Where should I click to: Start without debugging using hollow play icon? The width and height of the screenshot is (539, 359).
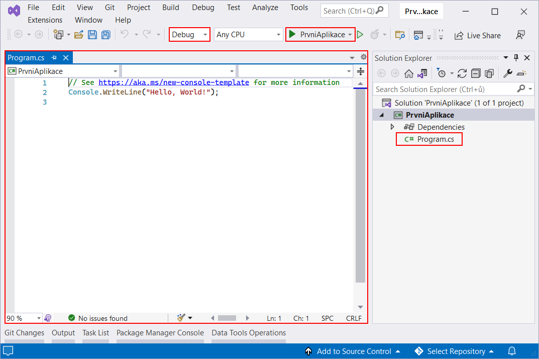point(360,34)
